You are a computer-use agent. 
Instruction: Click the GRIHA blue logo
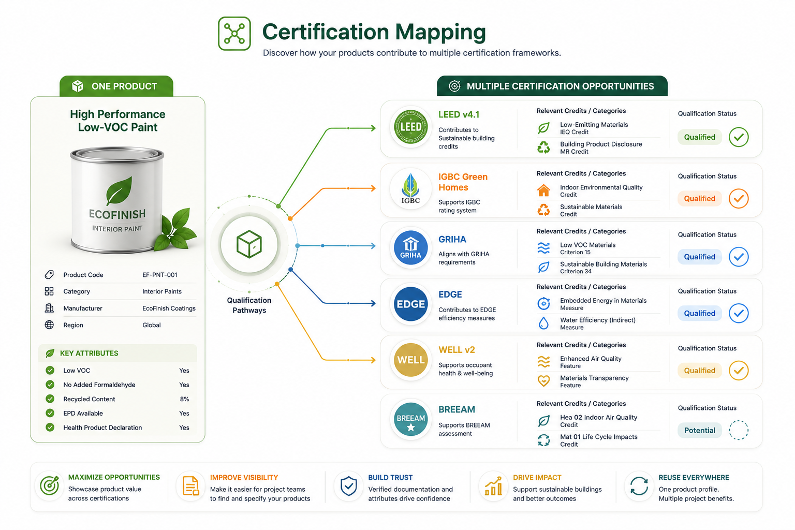pyautogui.click(x=411, y=248)
